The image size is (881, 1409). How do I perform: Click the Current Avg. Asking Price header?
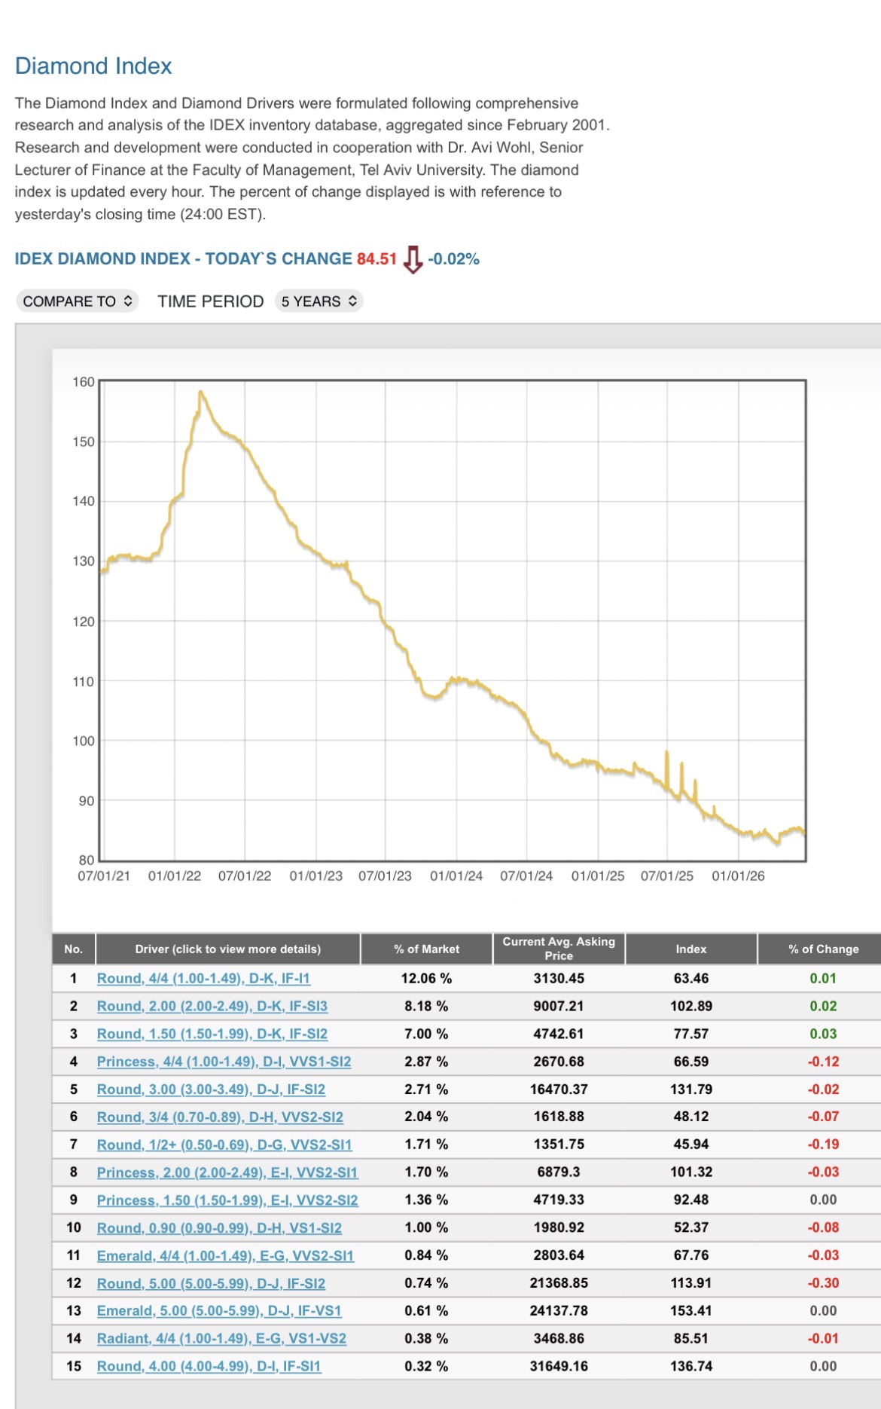click(x=559, y=949)
